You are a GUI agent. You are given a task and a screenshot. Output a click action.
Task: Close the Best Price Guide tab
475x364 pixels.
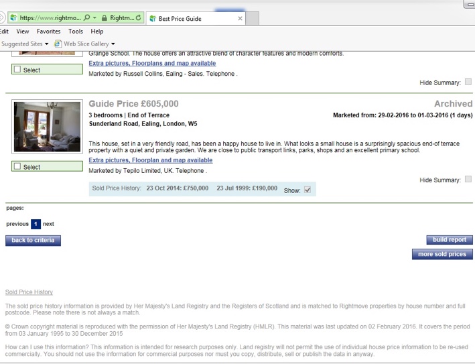pyautogui.click(x=241, y=19)
